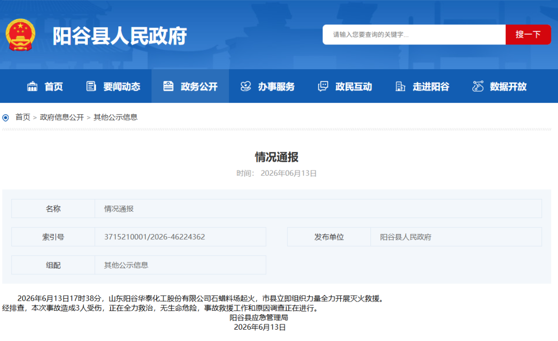Screen dimensions: 558x341
Task: Click the sentence starting 经排查
Action: point(161,308)
